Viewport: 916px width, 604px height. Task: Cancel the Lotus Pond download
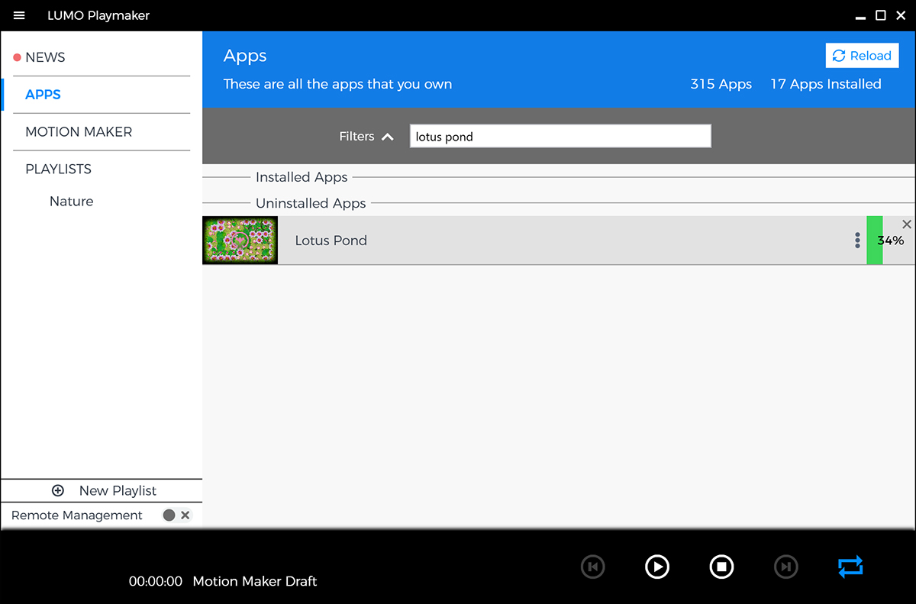point(907,224)
